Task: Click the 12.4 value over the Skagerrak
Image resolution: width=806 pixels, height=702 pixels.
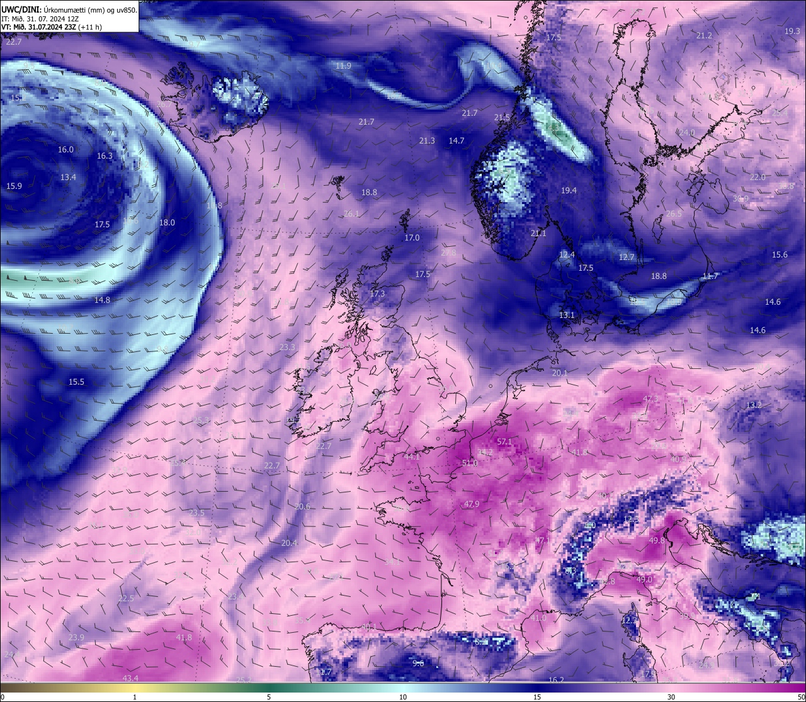Action: [567, 254]
